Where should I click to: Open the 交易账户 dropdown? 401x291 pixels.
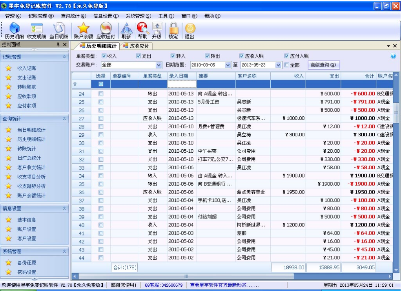(x=159, y=65)
